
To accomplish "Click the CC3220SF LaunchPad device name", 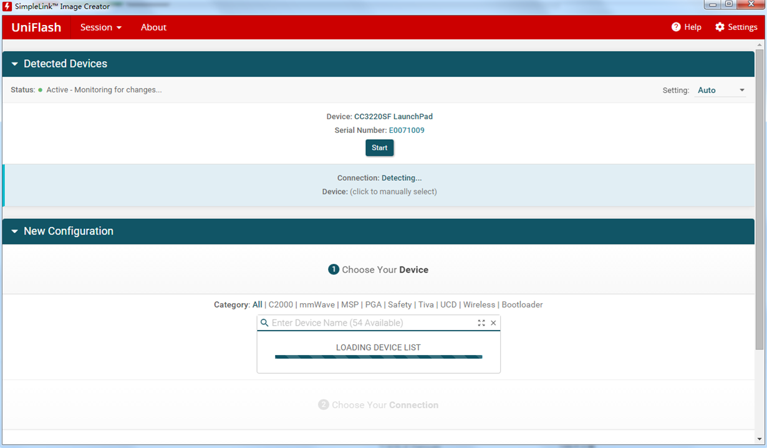I will (393, 117).
